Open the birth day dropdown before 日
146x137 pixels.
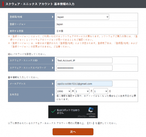coord(101,91)
